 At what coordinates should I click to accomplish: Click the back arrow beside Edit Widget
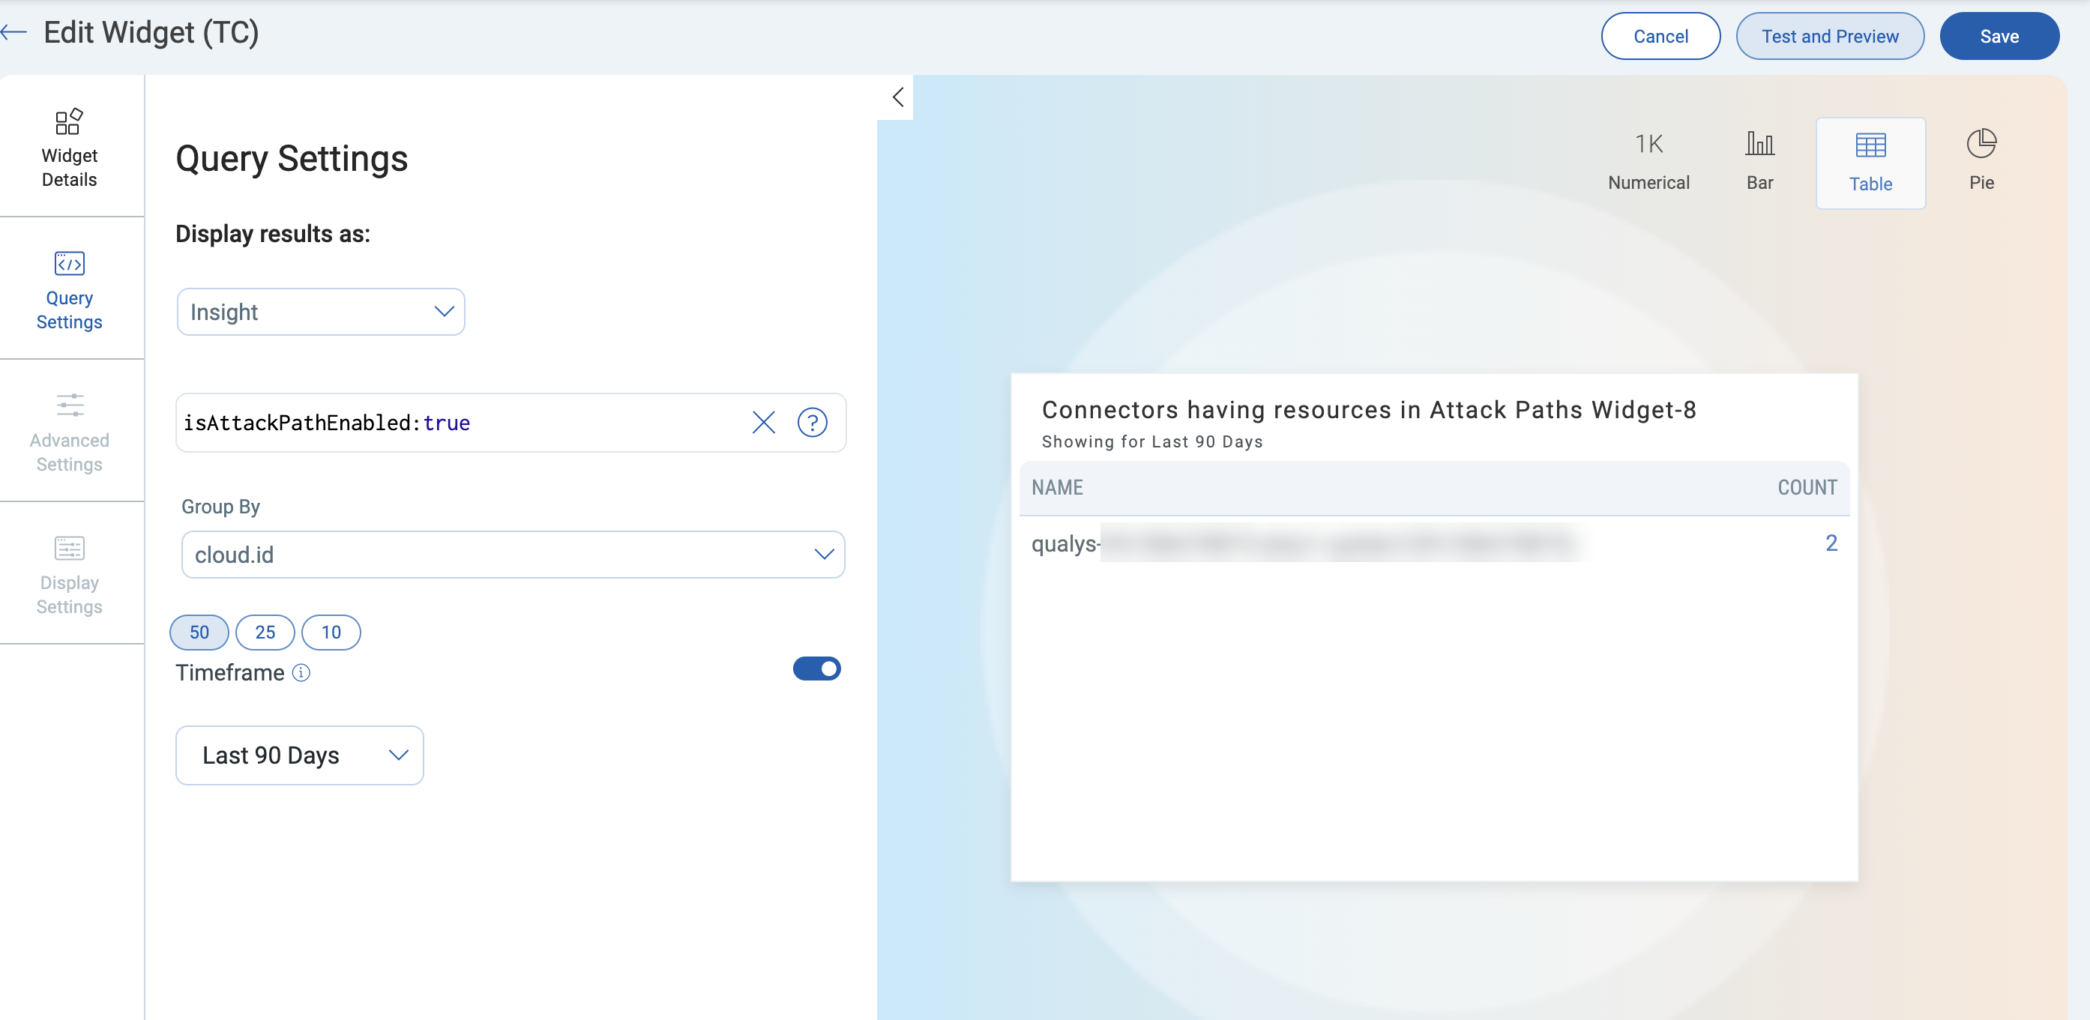point(13,32)
